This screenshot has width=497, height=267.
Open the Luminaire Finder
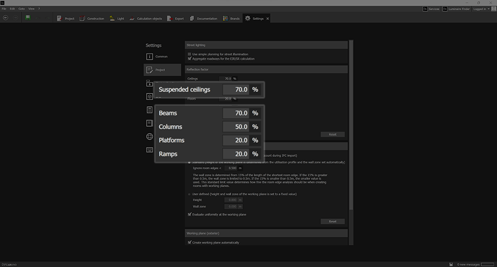coord(456,9)
